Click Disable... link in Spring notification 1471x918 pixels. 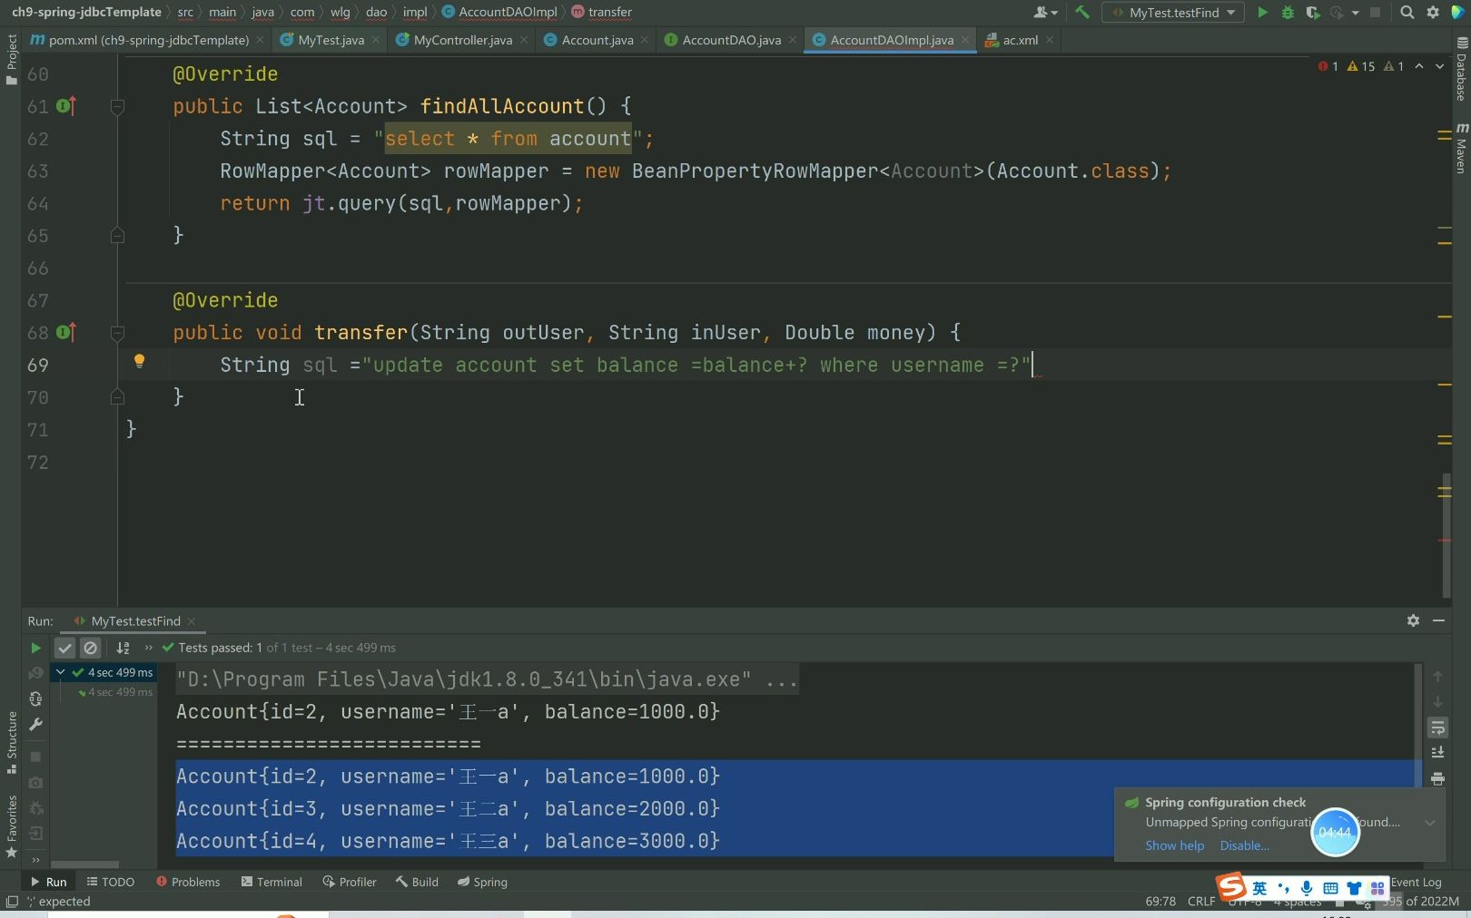1244,845
